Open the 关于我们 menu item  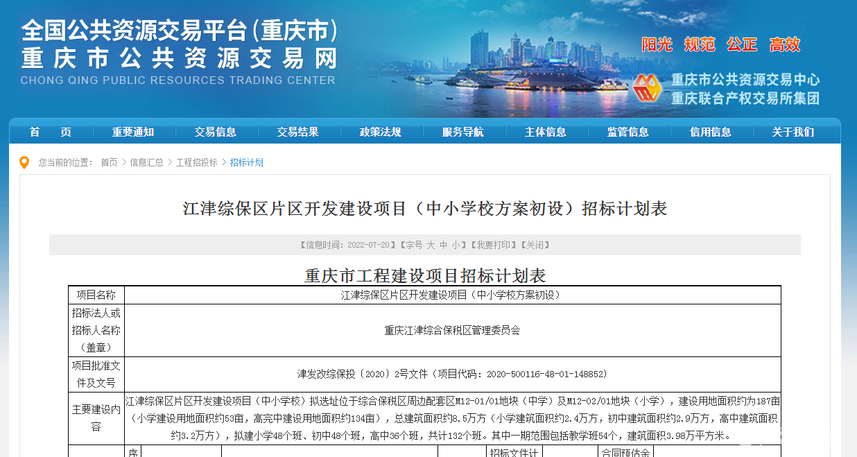pos(793,132)
